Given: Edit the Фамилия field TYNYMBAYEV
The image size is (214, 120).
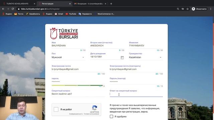Looking at the screenshot, I should click(146, 46).
